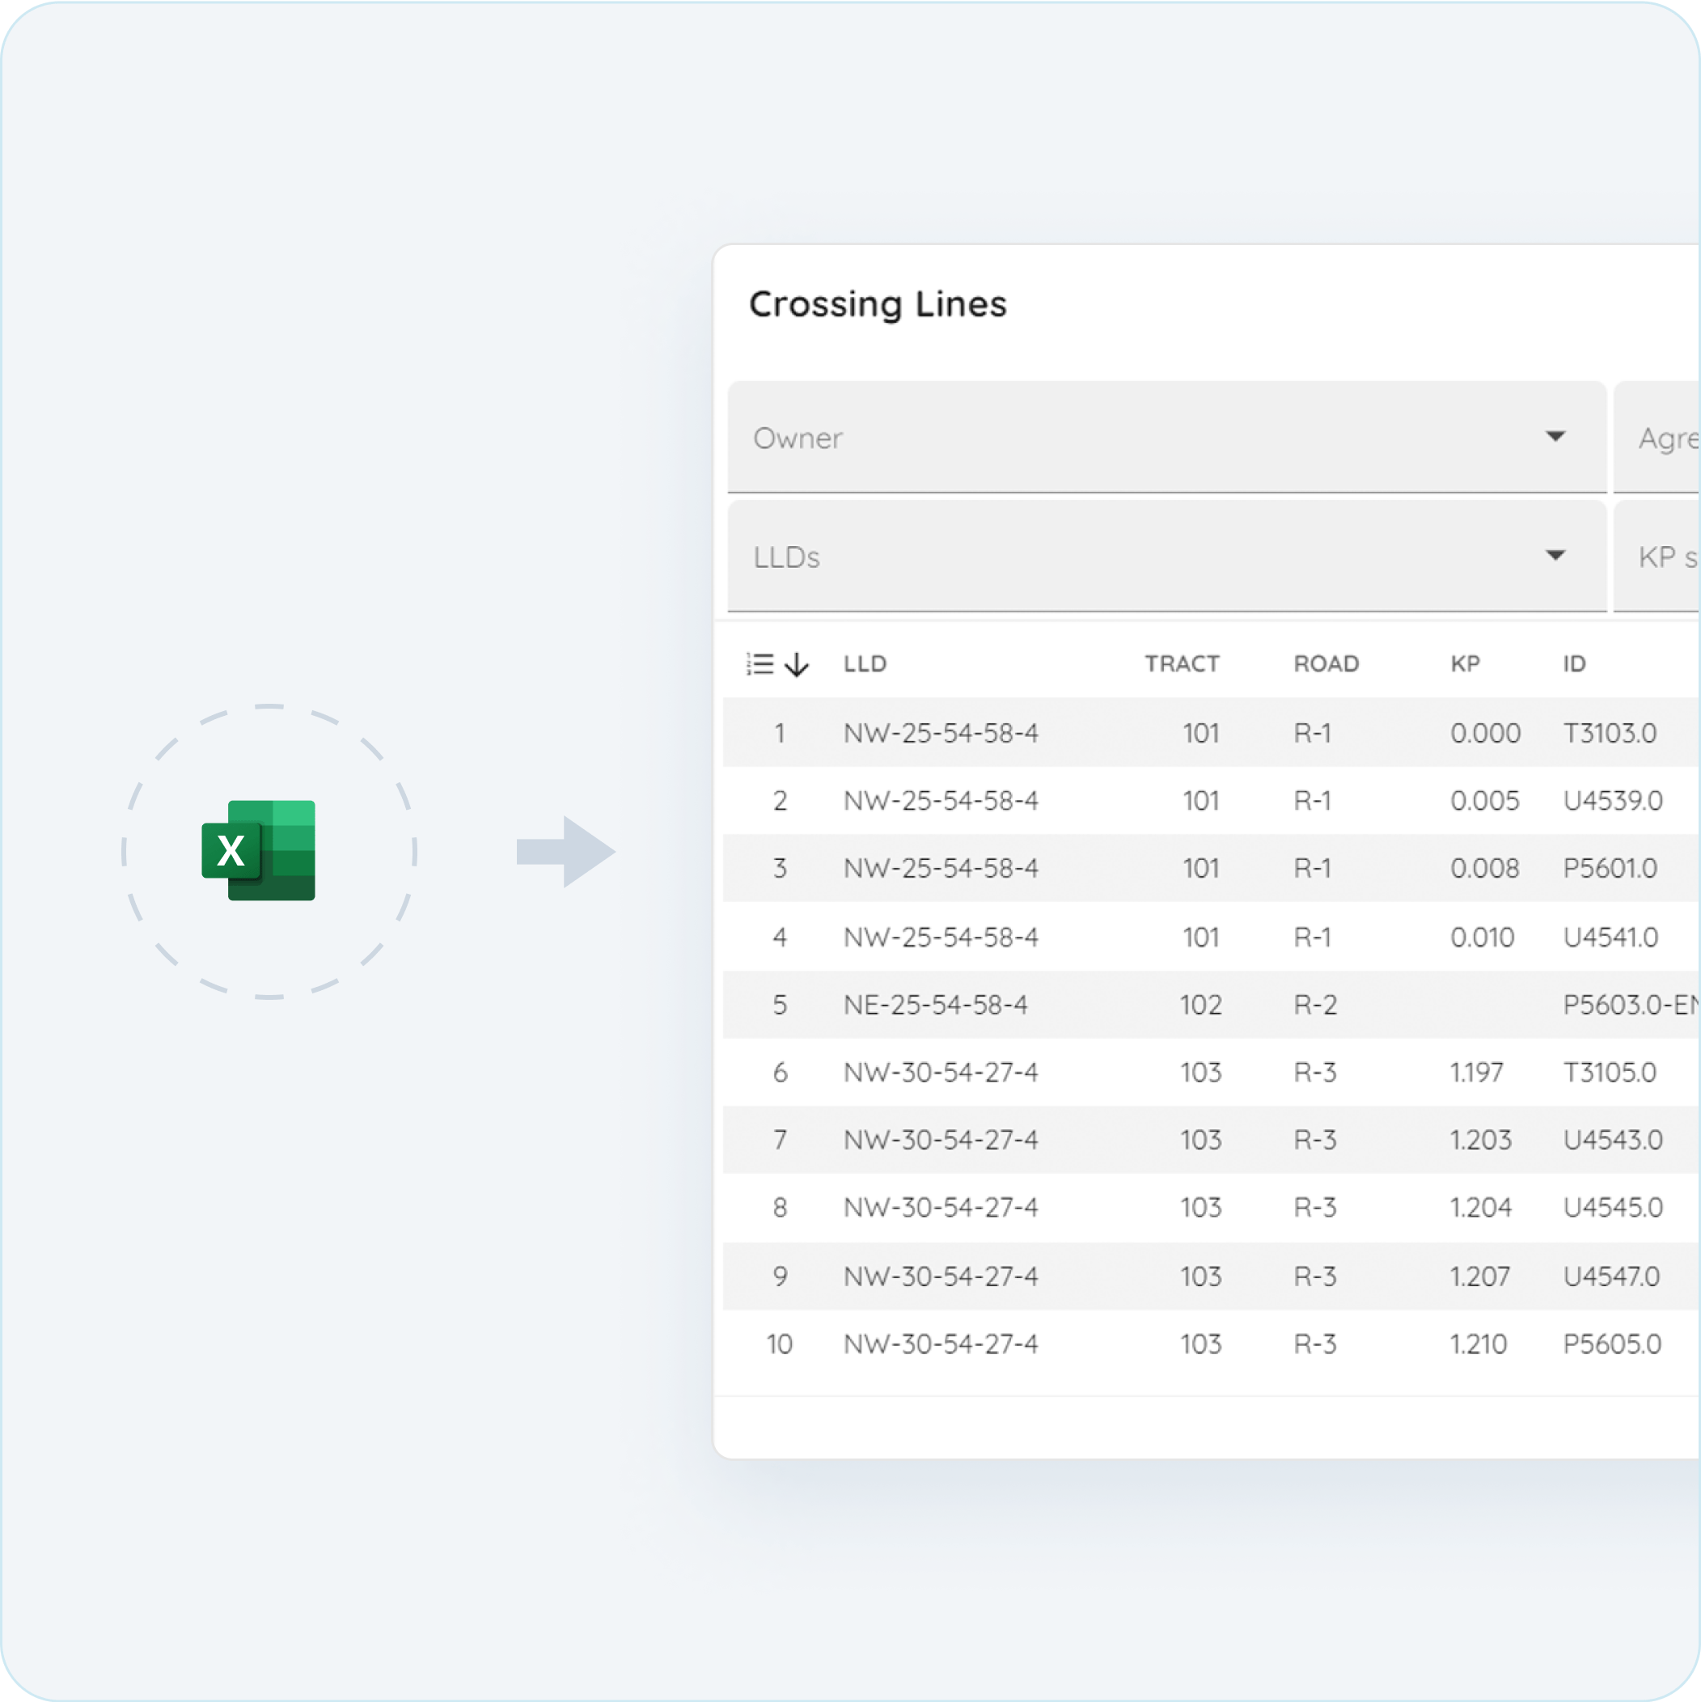Sort by the TRACT column header
Viewport: 1701px width, 1702px height.
point(1181,663)
